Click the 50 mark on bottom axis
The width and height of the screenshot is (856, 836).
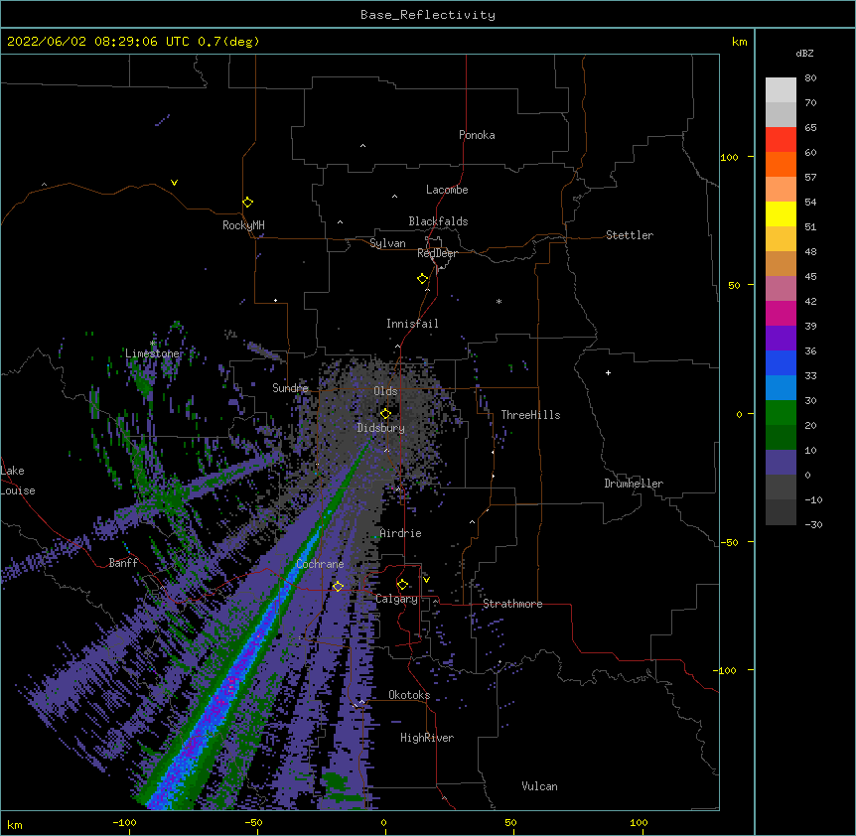(510, 822)
